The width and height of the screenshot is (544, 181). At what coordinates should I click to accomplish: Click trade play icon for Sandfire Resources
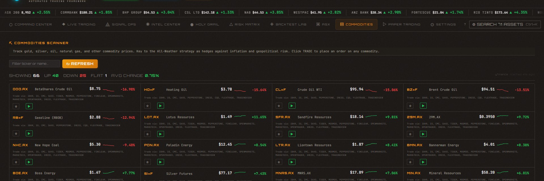[x=292, y=134]
